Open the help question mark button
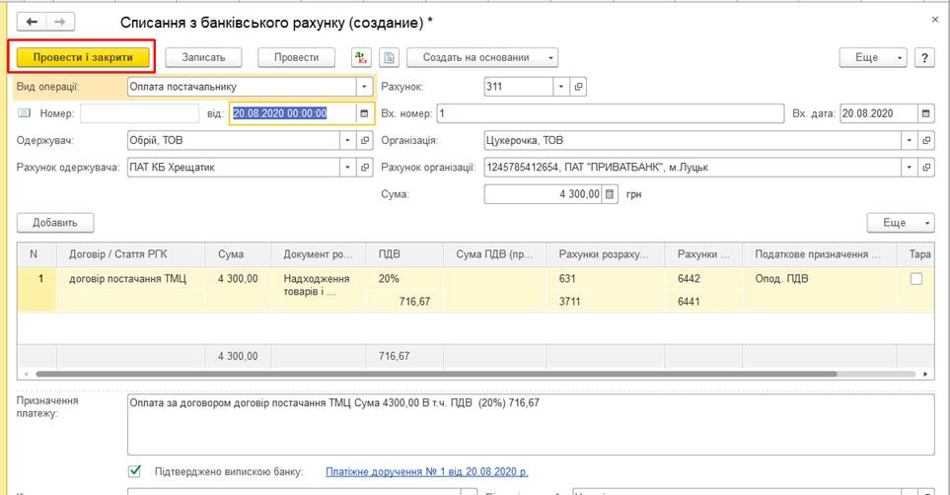Screen dimensions: 950x495 coord(924,57)
